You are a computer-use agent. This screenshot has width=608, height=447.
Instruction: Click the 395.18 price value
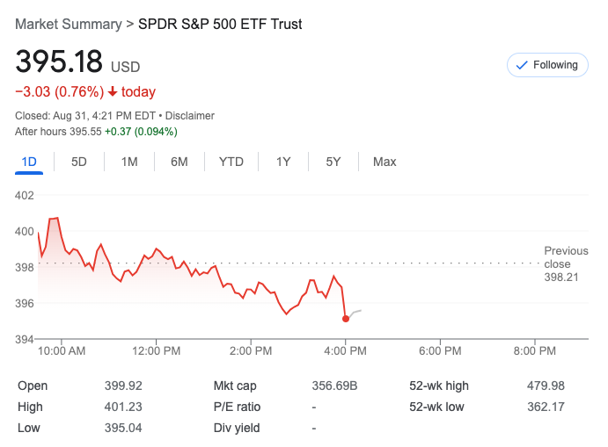coord(59,62)
